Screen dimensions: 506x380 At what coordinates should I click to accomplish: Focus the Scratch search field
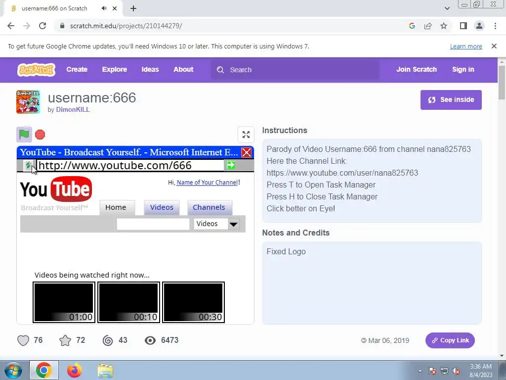coord(295,70)
